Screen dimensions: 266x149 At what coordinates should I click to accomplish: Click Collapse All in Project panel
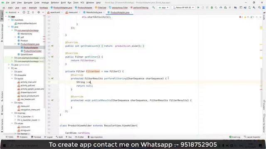click(x=33, y=12)
